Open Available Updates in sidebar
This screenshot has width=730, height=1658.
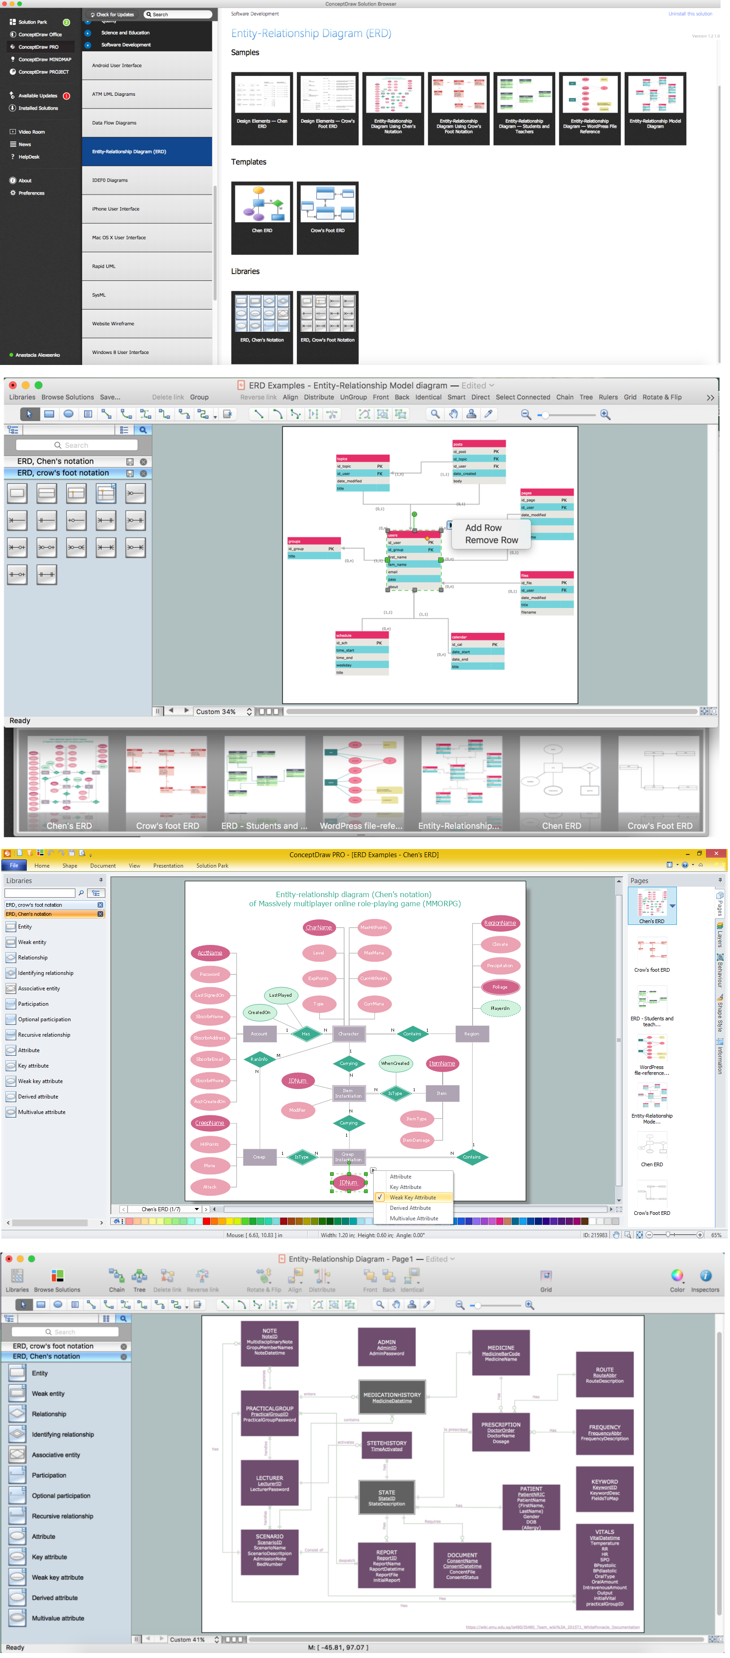[37, 95]
